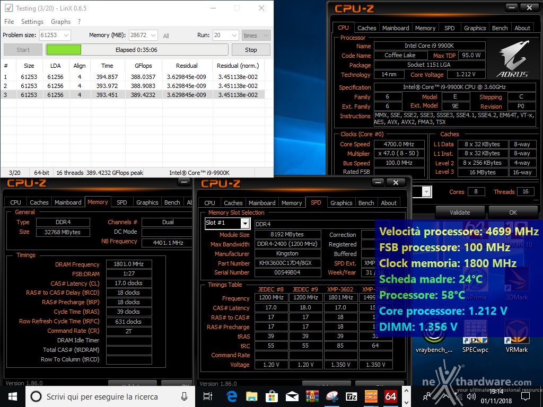The width and height of the screenshot is (543, 407).
Task: Click the DRAM Frequency value 1801.0 MHz
Action: click(128, 264)
